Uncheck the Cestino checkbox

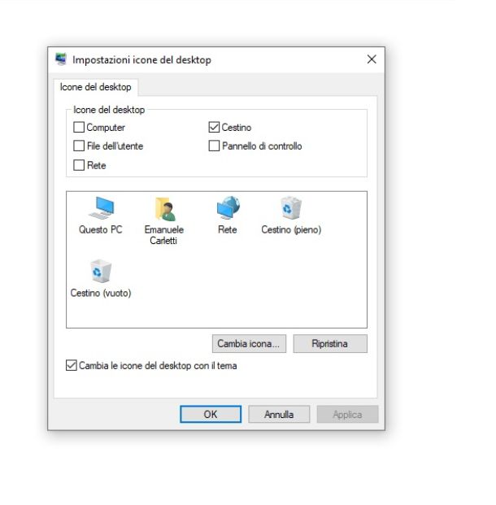click(x=214, y=127)
